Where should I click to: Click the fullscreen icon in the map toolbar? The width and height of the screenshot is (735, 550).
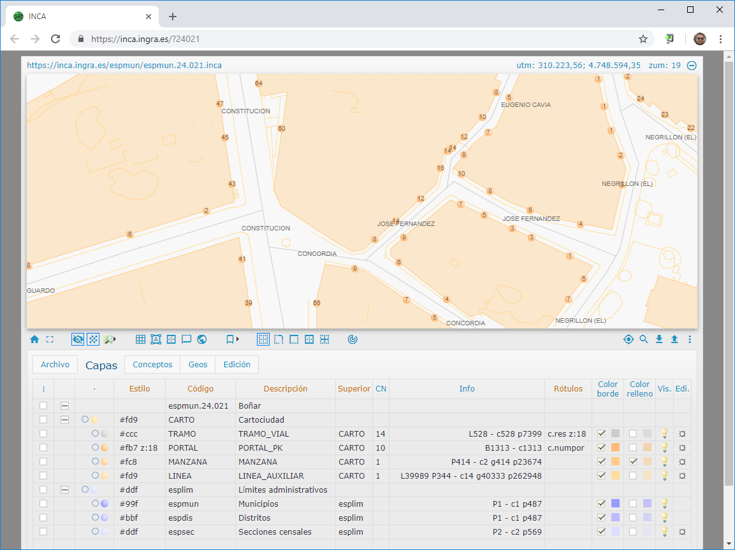[50, 339]
